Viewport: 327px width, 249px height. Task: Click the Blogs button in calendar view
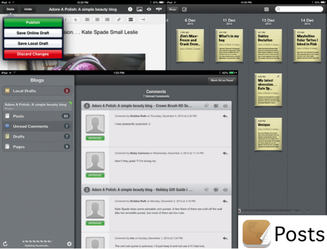coord(173,9)
